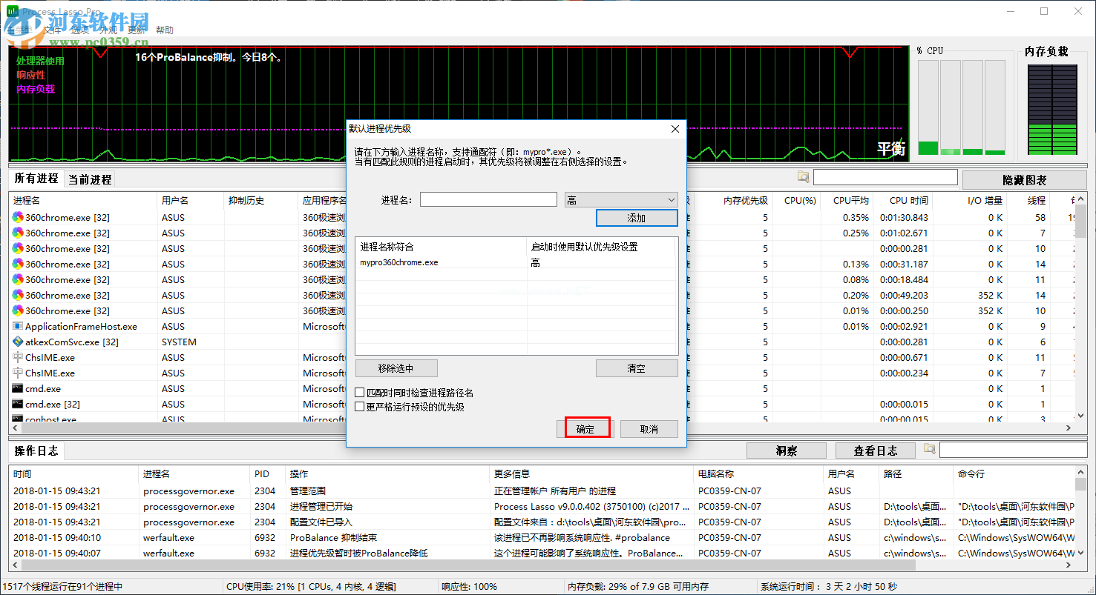The image size is (1096, 595).
Task: Click the atkexComSvc.exe process icon
Action: 18,342
